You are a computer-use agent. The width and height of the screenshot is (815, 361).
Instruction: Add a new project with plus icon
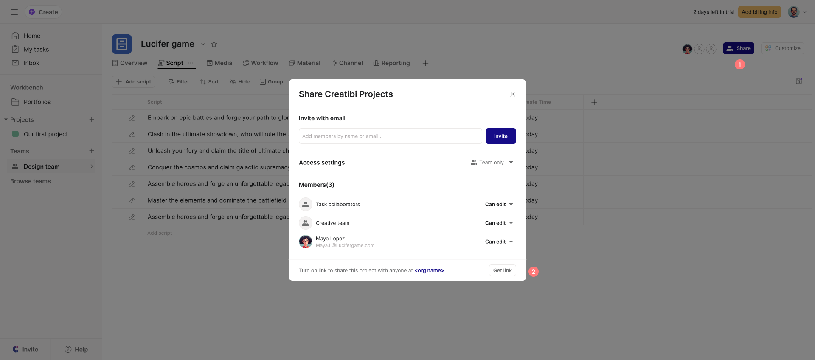tap(92, 119)
